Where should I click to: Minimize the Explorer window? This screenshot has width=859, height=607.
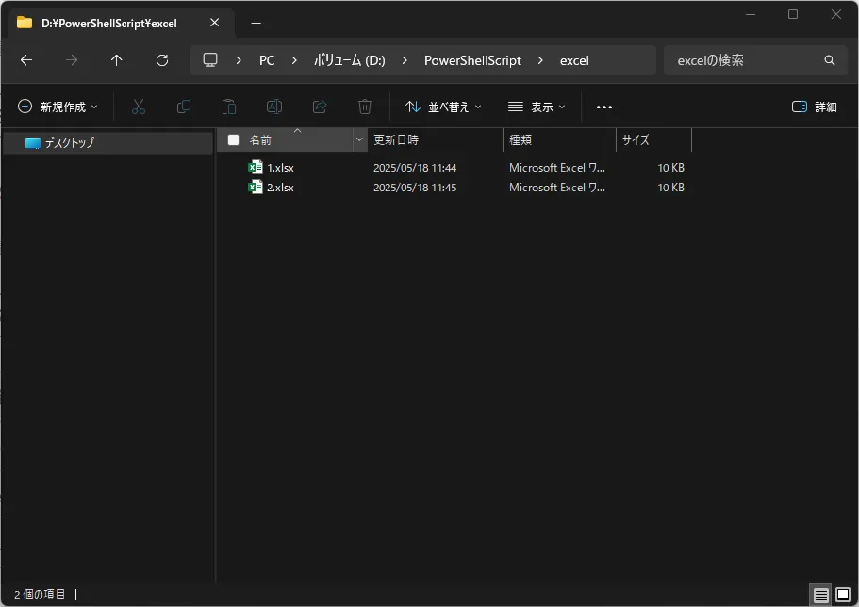[x=751, y=14]
